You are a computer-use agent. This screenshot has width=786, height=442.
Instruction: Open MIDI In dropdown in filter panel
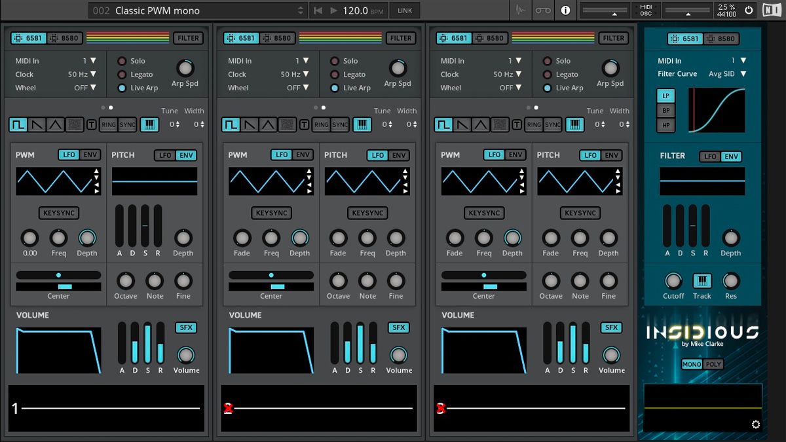tap(738, 61)
